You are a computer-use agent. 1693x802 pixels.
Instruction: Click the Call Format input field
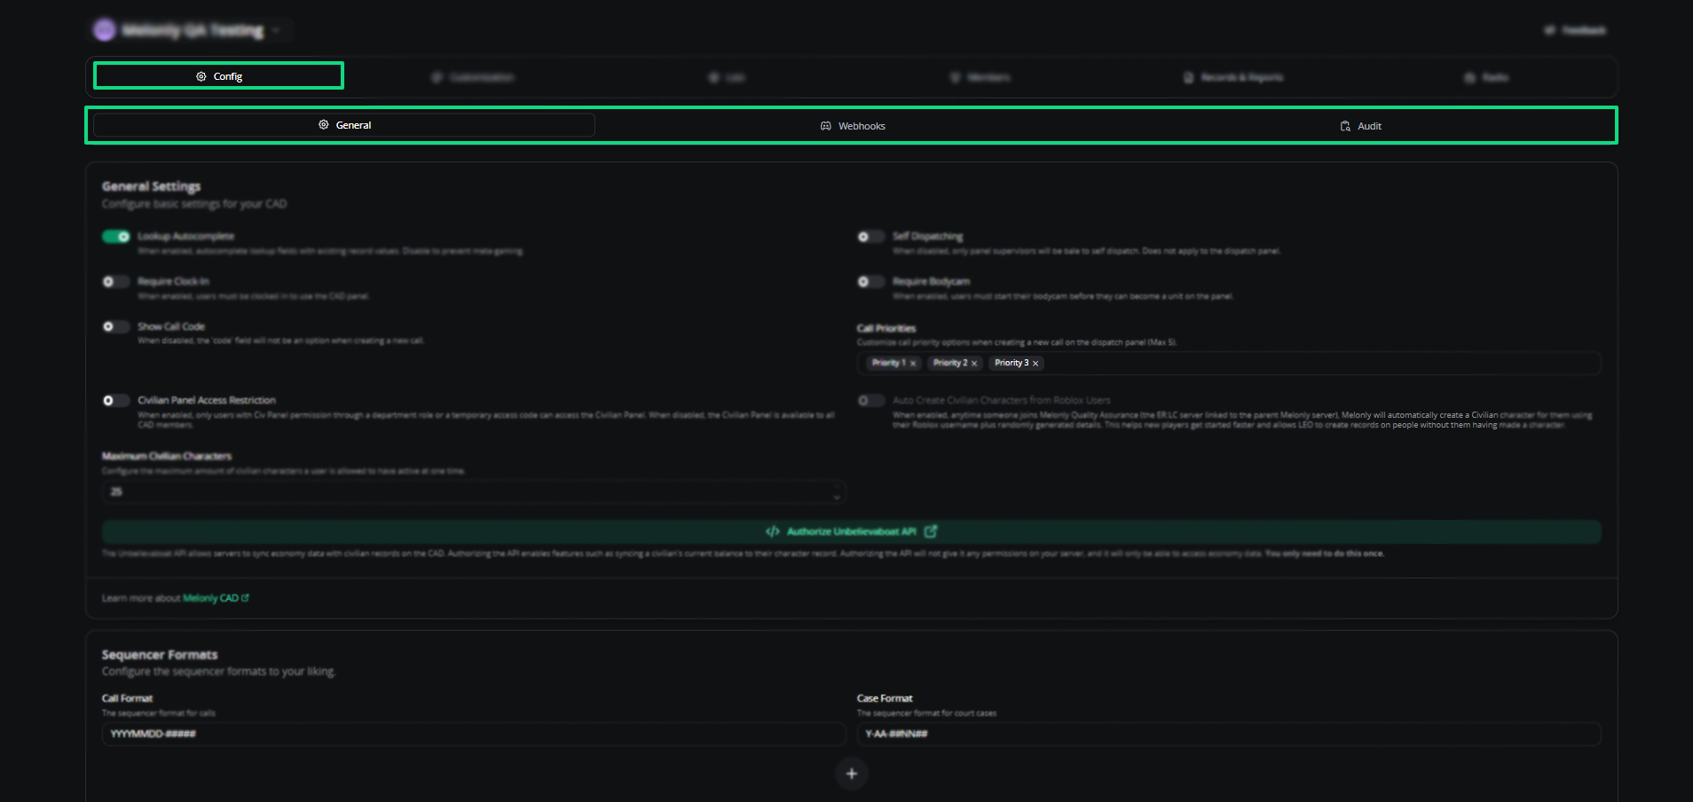pyautogui.click(x=474, y=734)
